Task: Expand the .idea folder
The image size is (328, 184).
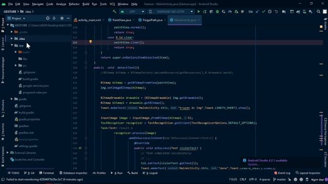Action: pyautogui.click(x=12, y=39)
